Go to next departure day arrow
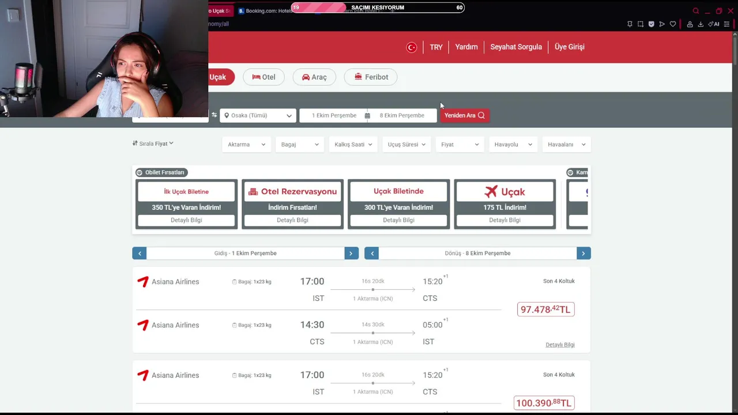 pos(352,253)
